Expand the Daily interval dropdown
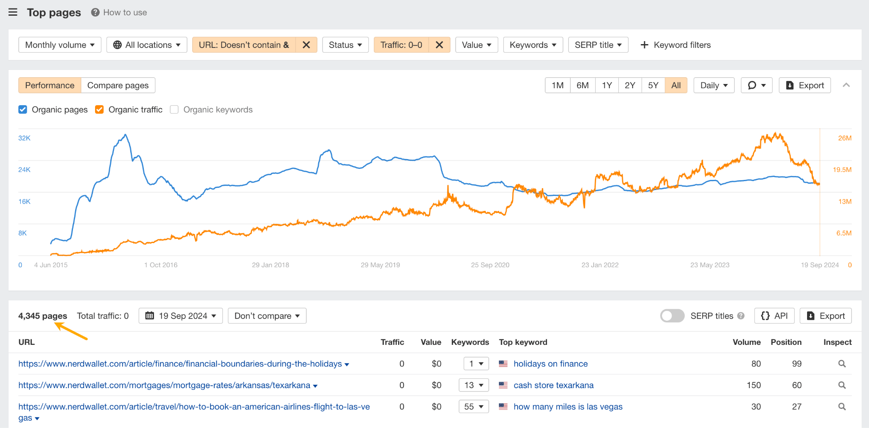The image size is (869, 428). click(x=714, y=85)
